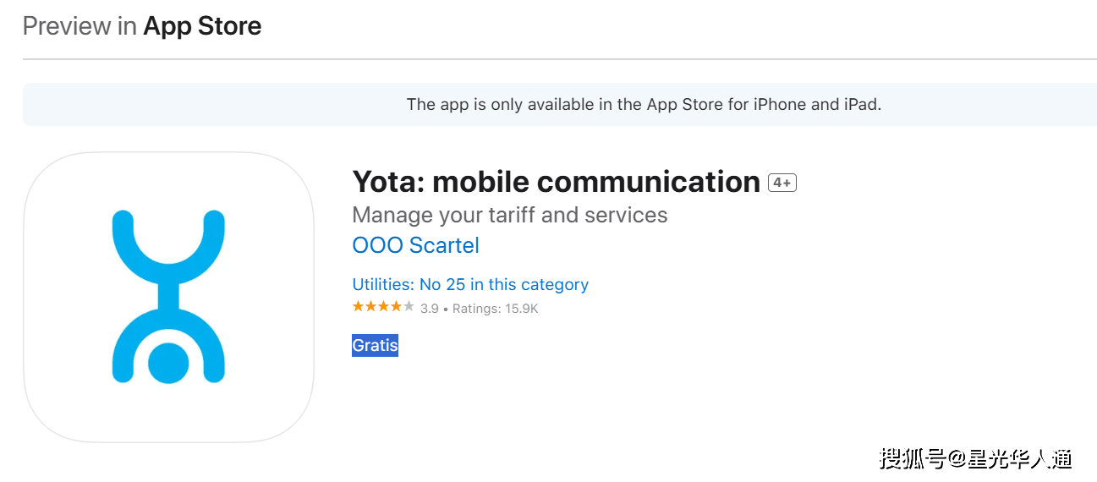Image resolution: width=1097 pixels, height=482 pixels.
Task: Open Utilities category ranking link
Action: coord(470,284)
